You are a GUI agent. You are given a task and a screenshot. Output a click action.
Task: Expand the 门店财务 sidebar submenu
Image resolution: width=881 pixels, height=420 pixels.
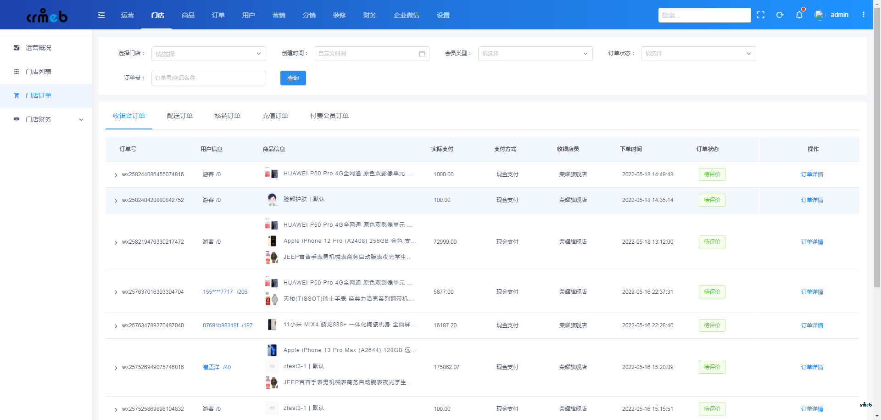[81, 120]
